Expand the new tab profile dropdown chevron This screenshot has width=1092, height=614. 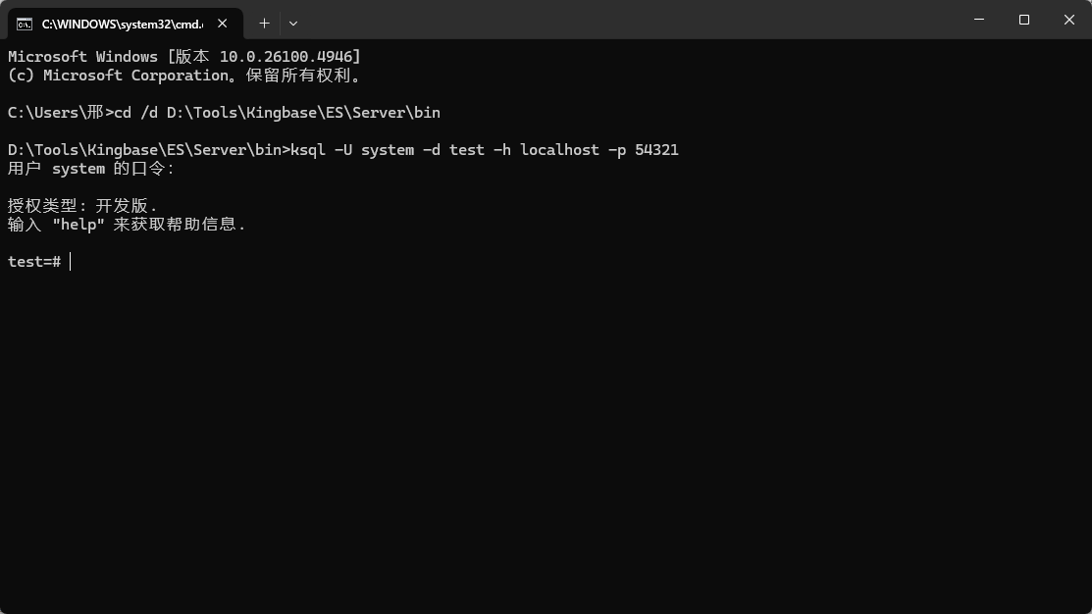292,23
